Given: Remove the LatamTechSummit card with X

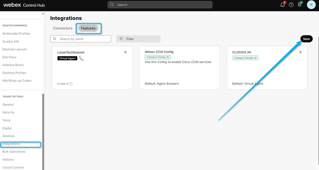Looking at the screenshot, I should pos(125,52).
